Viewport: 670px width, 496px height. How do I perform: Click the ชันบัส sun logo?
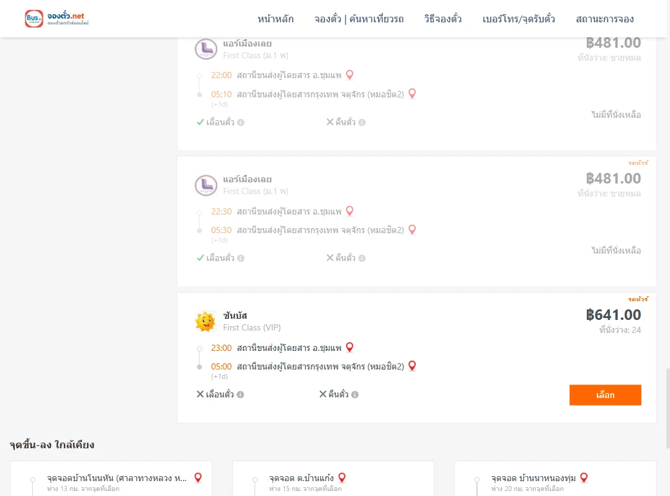[x=205, y=321]
